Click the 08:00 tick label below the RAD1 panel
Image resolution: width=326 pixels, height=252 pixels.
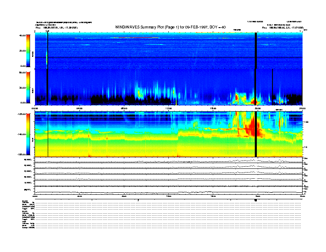click(x=124, y=108)
